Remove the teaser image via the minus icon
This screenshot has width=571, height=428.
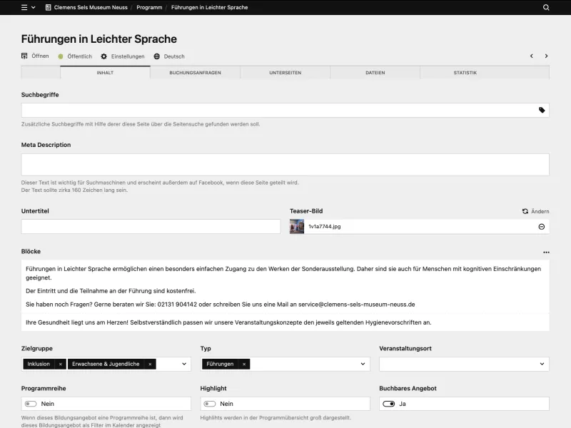coord(542,226)
